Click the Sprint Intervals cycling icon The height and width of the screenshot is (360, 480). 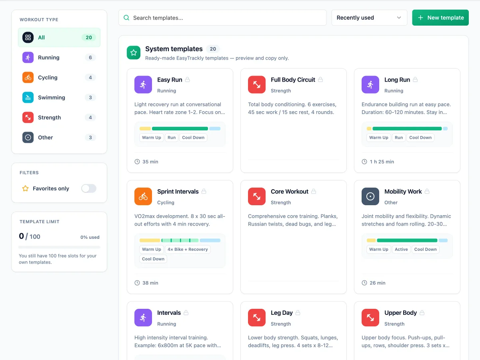(143, 196)
